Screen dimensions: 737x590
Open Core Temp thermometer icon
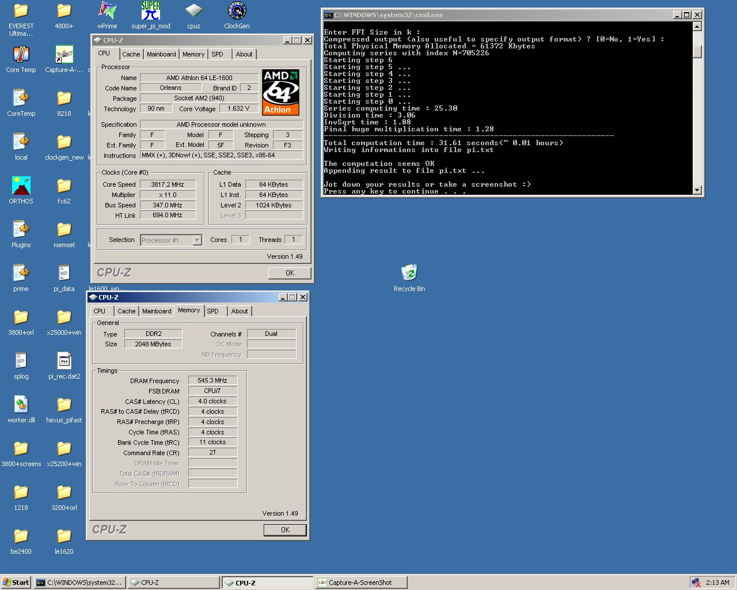[21, 59]
